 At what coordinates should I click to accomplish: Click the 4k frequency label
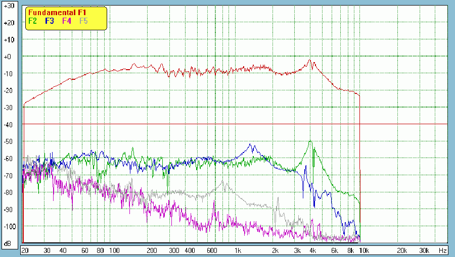pos(313,250)
